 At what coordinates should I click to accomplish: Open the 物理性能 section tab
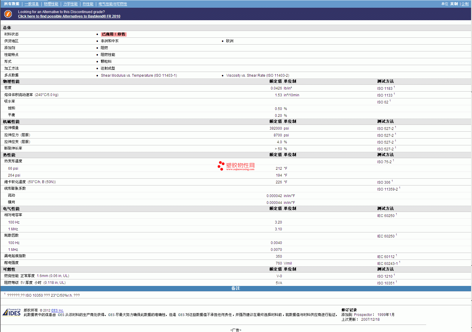tap(51, 4)
